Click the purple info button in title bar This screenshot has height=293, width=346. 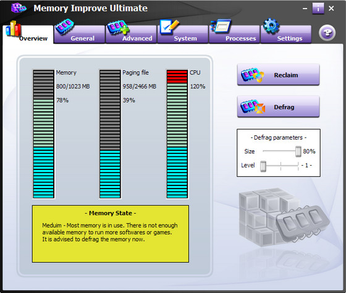(x=318, y=9)
